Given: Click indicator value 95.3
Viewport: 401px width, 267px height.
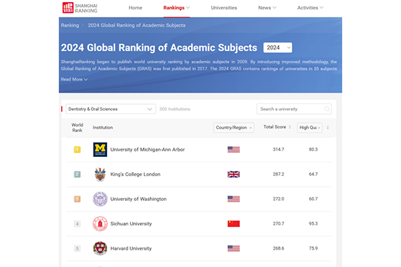Looking at the screenshot, I should pyautogui.click(x=313, y=224).
